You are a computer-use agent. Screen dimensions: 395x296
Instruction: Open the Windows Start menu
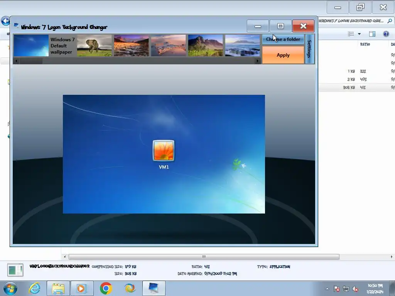[10, 288]
